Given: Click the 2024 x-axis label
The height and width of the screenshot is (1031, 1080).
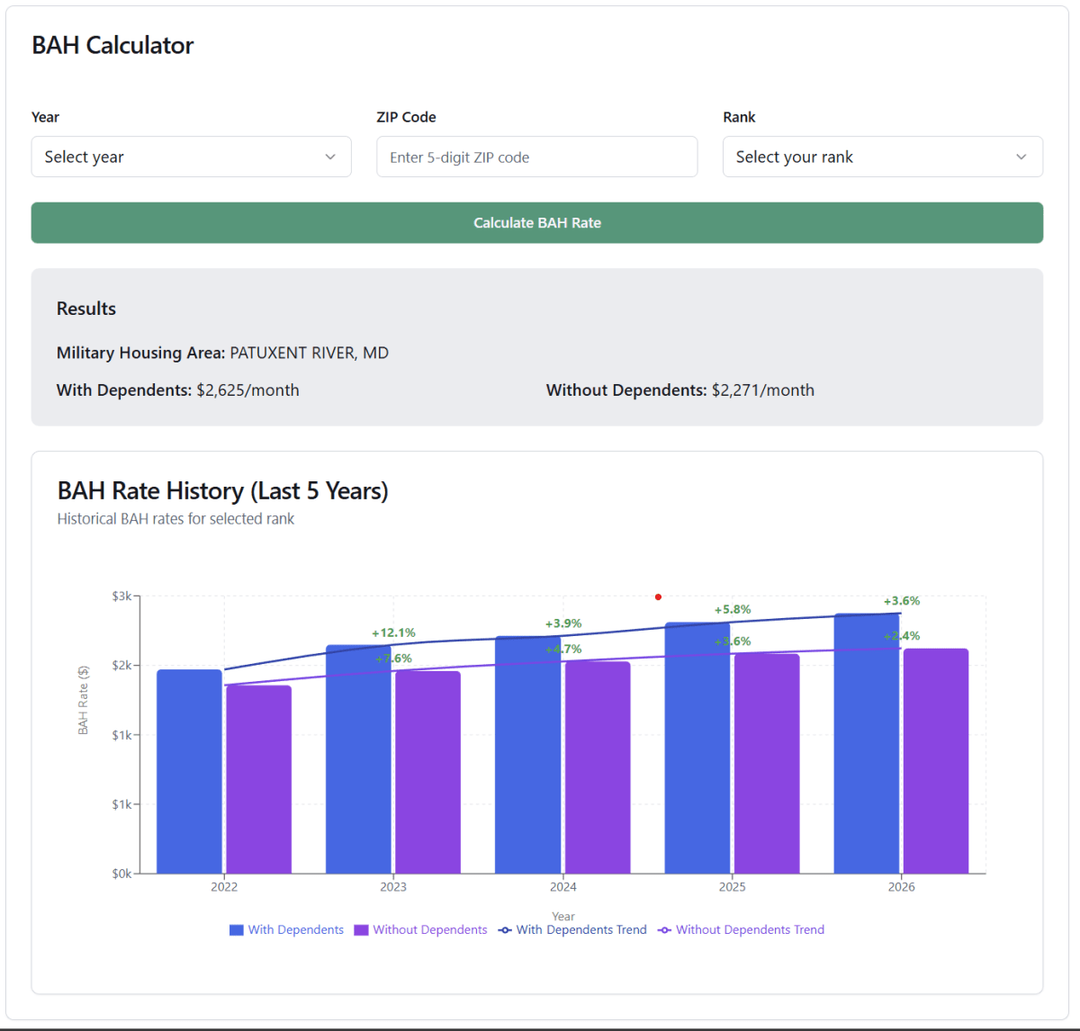Looking at the screenshot, I should click(563, 887).
